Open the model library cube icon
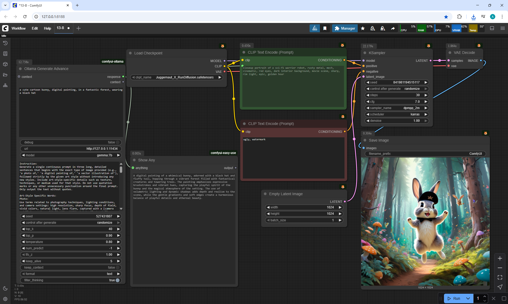 click(5, 64)
